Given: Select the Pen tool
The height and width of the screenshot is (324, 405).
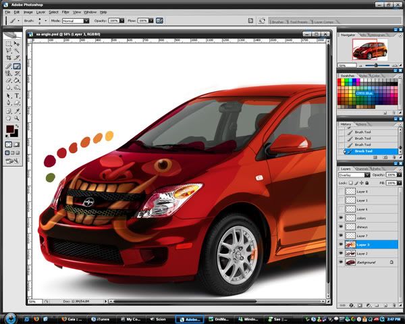Looking at the screenshot, I should [x=9, y=103].
